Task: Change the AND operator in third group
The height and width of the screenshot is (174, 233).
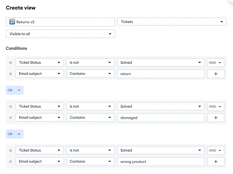Action: coord(216,150)
